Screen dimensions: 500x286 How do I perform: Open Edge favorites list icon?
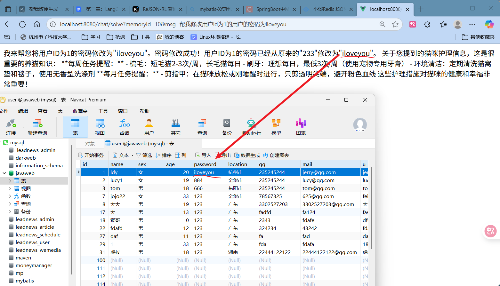[443, 24]
